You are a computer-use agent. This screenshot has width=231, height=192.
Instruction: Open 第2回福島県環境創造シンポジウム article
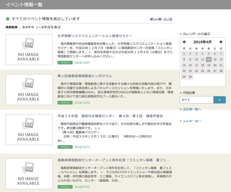coord(84,76)
